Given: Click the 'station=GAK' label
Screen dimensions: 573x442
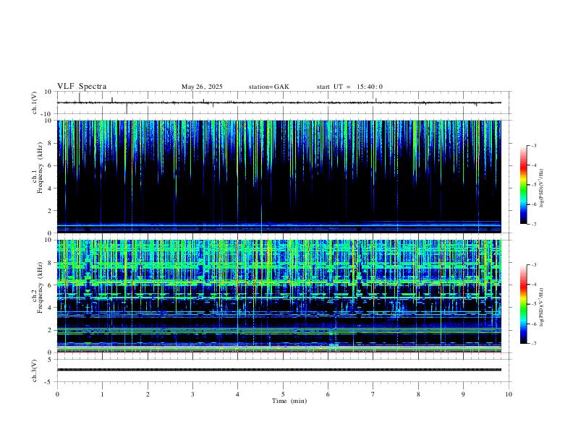Looking at the screenshot, I should pyautogui.click(x=268, y=87).
